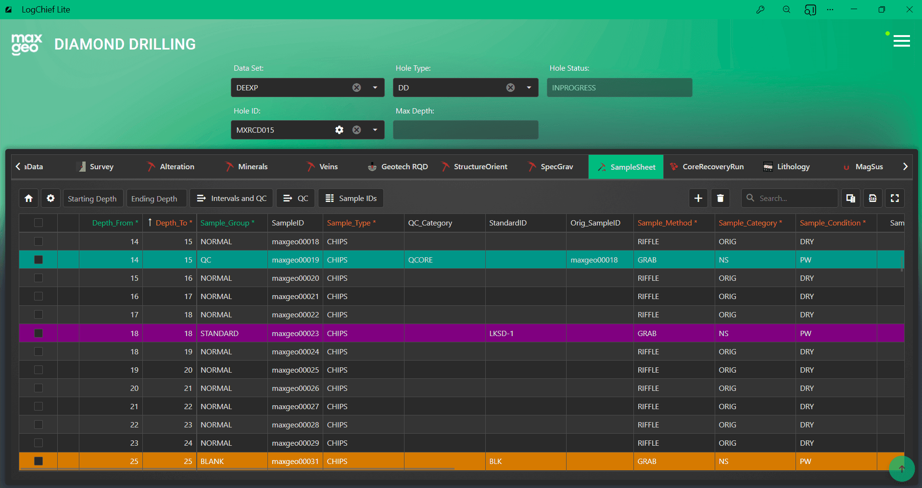Open the hamburger main menu
Image resolution: width=922 pixels, height=488 pixels.
901,41
